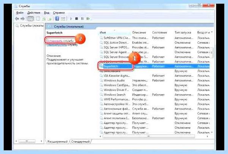Click the Start service play icon
Image resolution: width=228 pixels, height=154 pixels.
[71, 19]
